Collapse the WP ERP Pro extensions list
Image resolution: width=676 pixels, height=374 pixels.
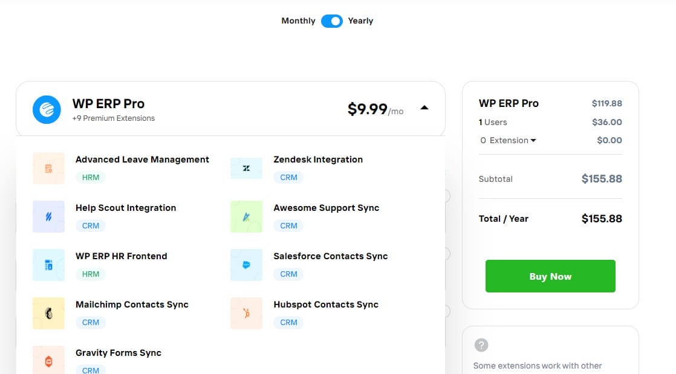pos(424,108)
